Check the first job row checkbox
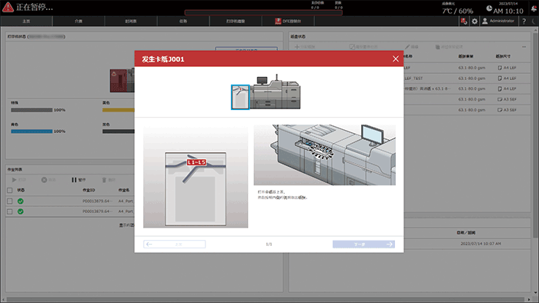Image resolution: width=539 pixels, height=303 pixels. tap(9, 201)
